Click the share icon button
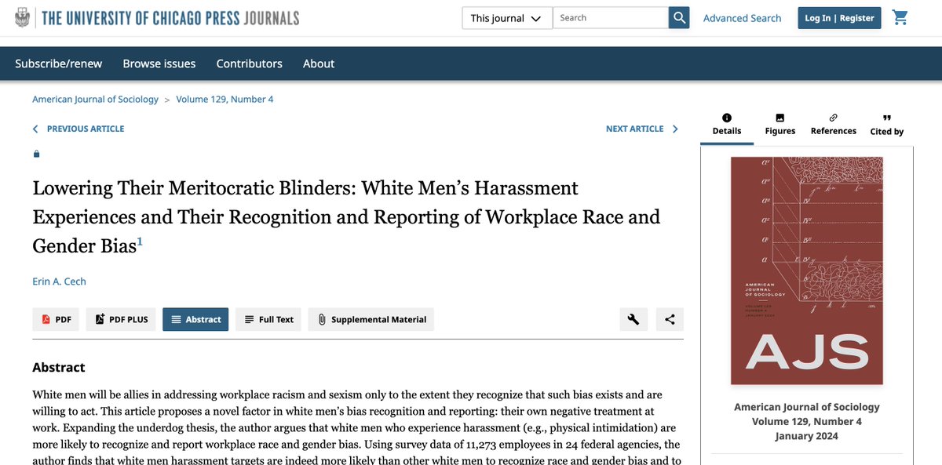 [670, 319]
